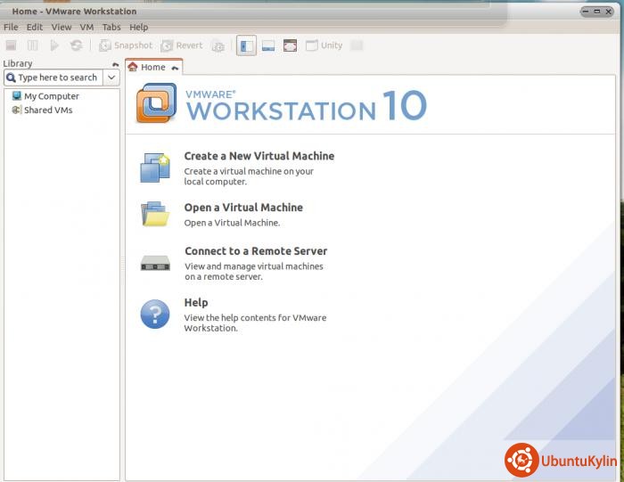Toggle the thumbnail bar view button

point(268,45)
